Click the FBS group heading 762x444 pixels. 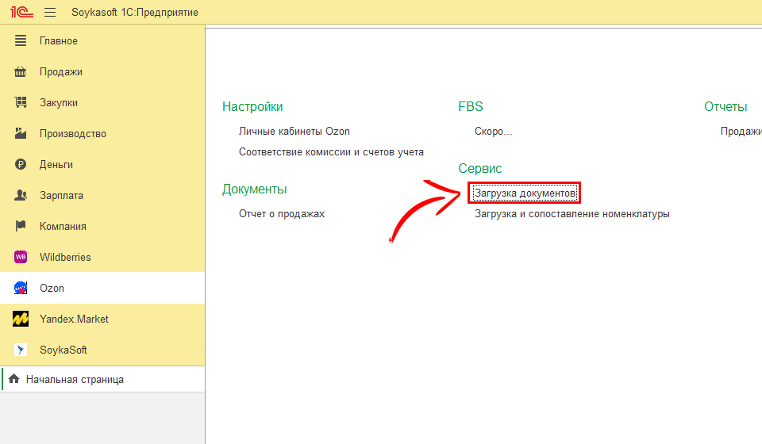coord(471,107)
